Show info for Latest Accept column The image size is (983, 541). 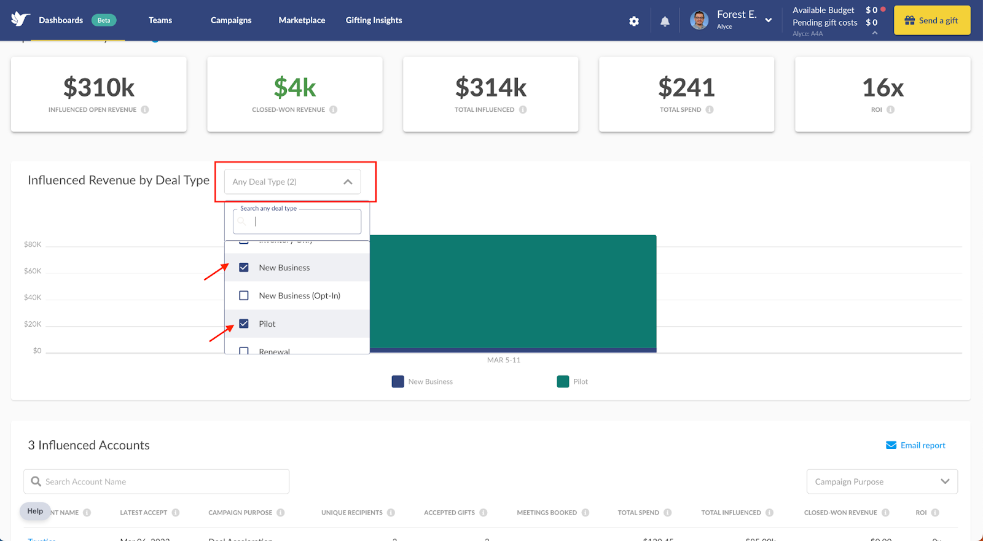(176, 513)
